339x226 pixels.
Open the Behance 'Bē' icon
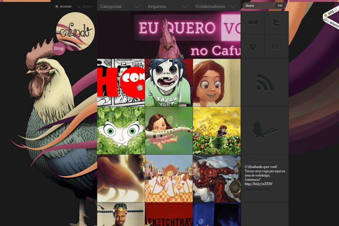tap(276, 46)
